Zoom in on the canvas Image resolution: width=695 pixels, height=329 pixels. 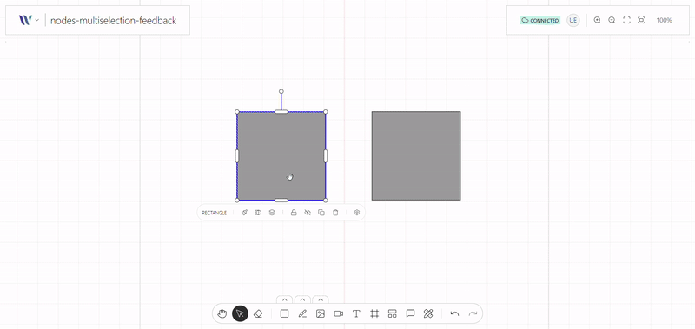click(598, 20)
